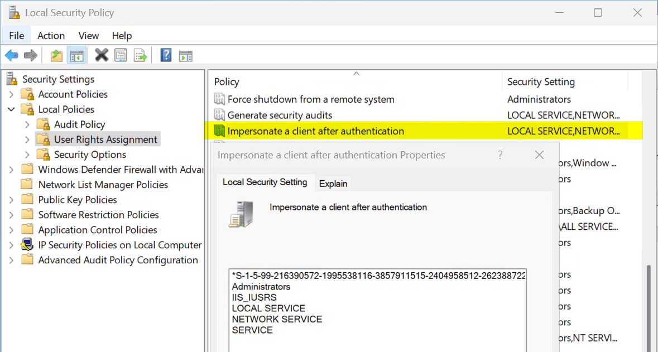Switch to the Explain tab
Viewport: 658px width, 352px height.
pos(333,184)
